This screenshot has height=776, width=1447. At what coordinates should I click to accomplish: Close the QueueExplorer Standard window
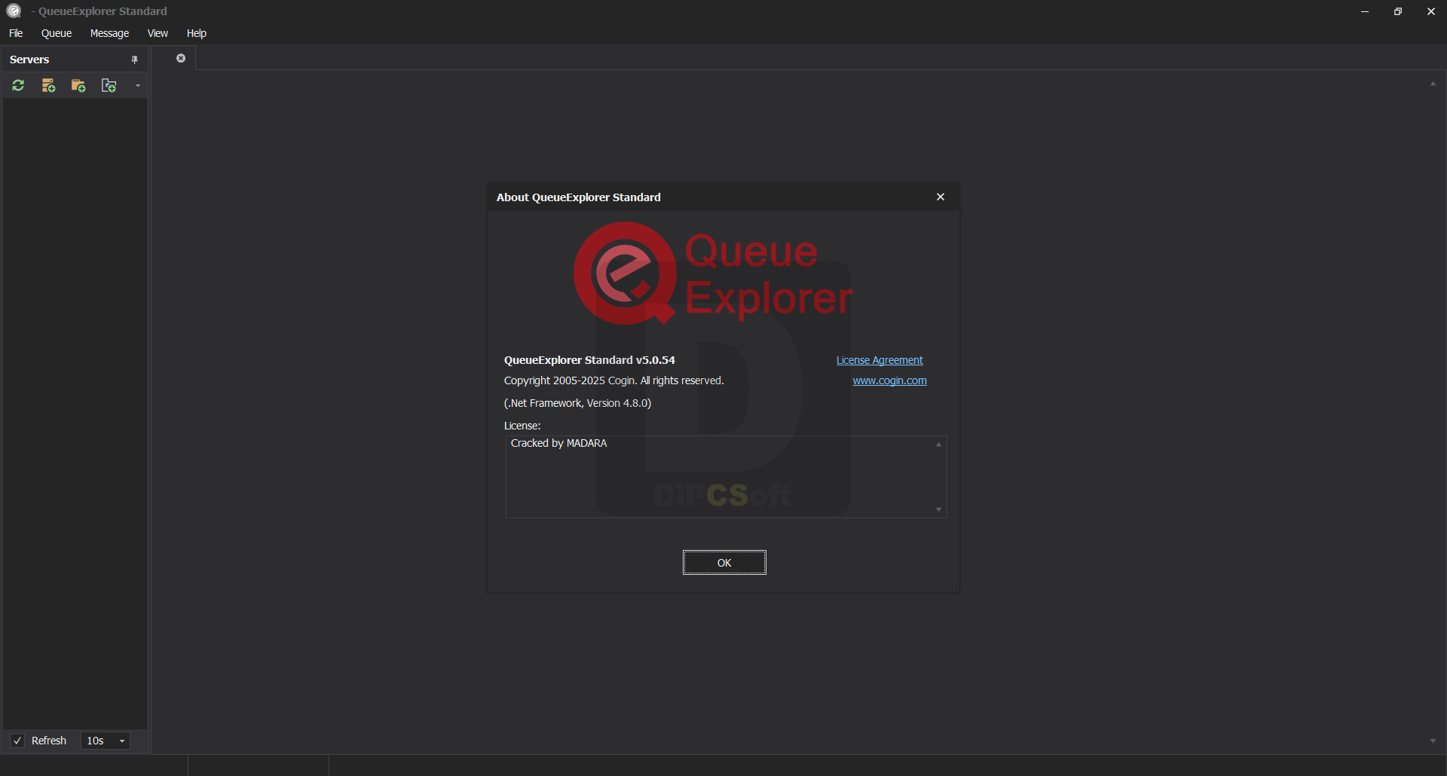[x=1431, y=11]
